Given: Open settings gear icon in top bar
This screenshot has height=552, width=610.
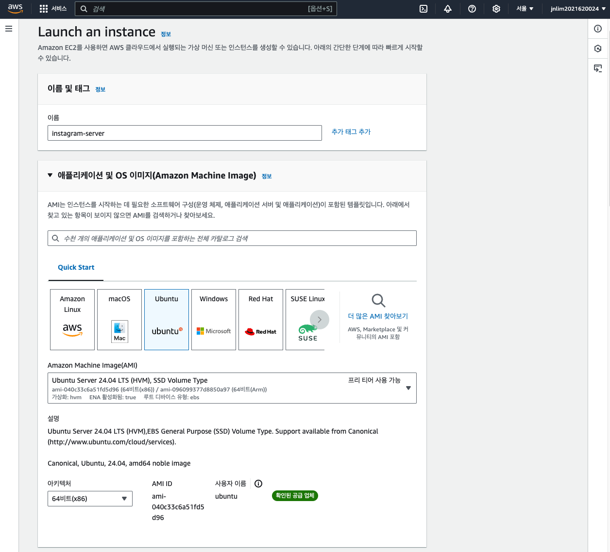Looking at the screenshot, I should 496,9.
